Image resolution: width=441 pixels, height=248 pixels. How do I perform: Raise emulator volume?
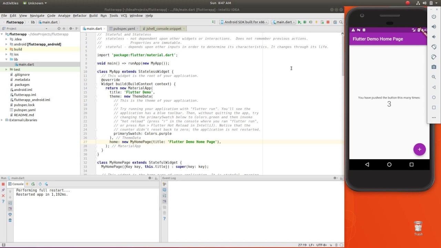[x=434, y=27]
